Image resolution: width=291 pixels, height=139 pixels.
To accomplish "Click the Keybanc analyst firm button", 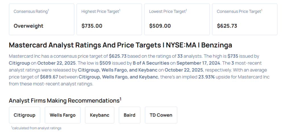I will point(99,115).
